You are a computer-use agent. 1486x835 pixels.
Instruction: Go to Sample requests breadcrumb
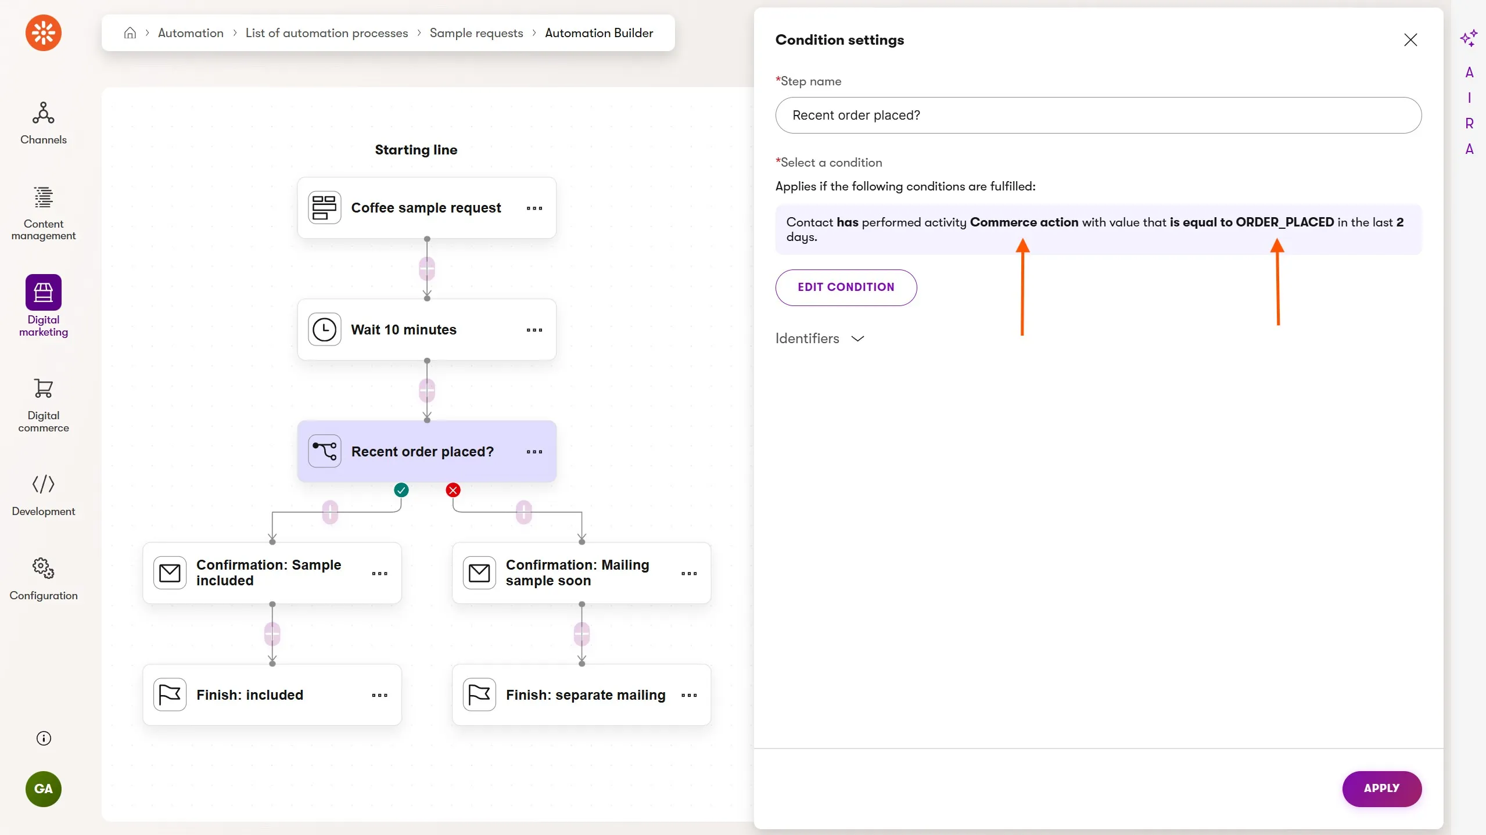476,33
